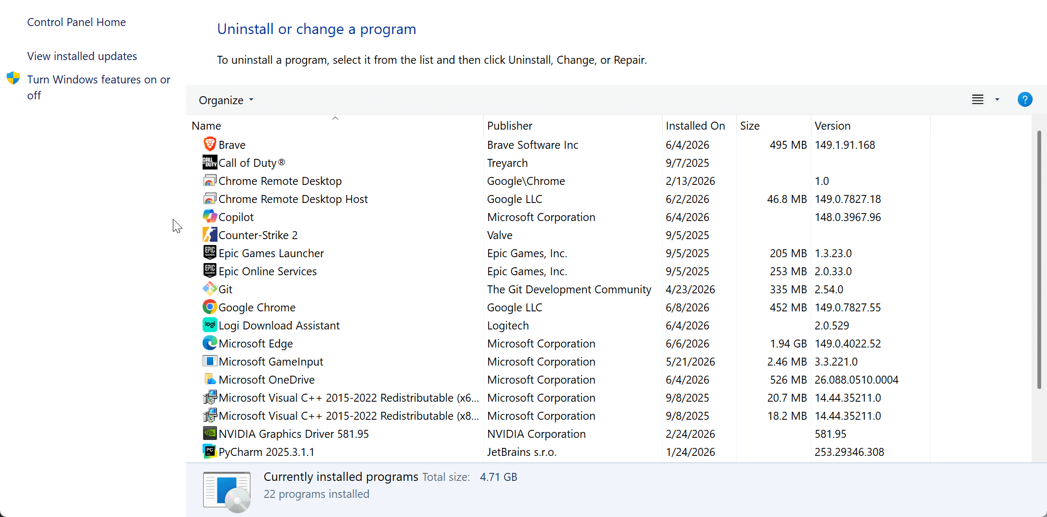Expand the view options dropdown arrow

[997, 99]
